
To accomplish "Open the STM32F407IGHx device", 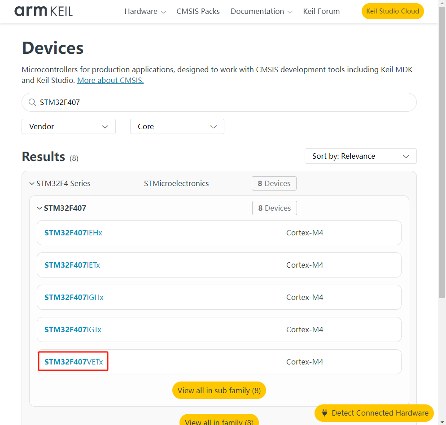I will click(x=74, y=297).
